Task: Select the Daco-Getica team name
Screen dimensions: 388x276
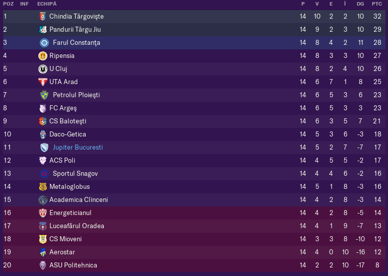Action: pos(68,134)
